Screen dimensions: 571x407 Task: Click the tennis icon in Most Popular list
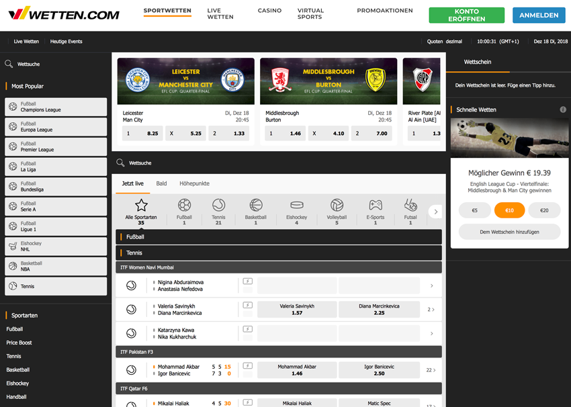(13, 286)
